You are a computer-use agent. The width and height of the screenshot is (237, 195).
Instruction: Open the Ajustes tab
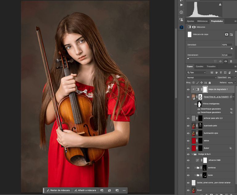coord(190,21)
